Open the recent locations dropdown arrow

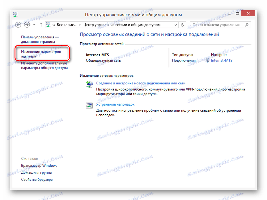coord(34,25)
